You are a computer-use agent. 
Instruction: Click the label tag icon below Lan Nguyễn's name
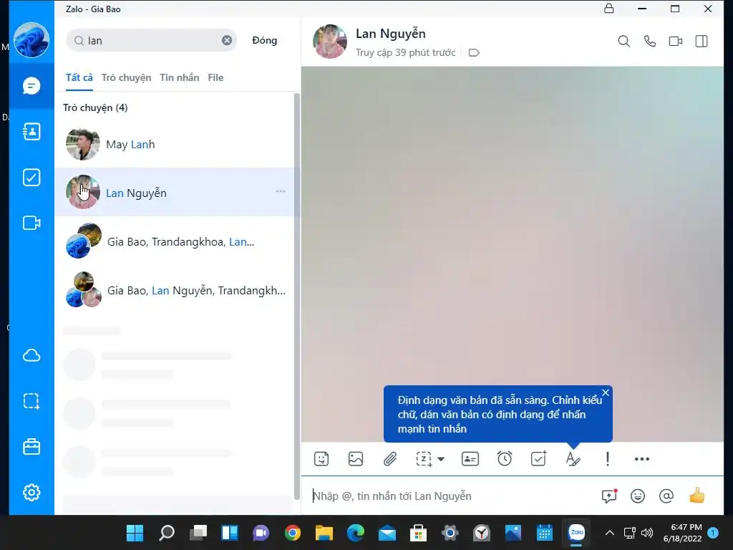pyautogui.click(x=474, y=52)
